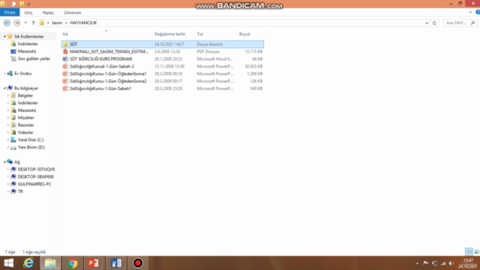
Task: Collapse the Bu bilgisayar node
Action: click(x=4, y=88)
